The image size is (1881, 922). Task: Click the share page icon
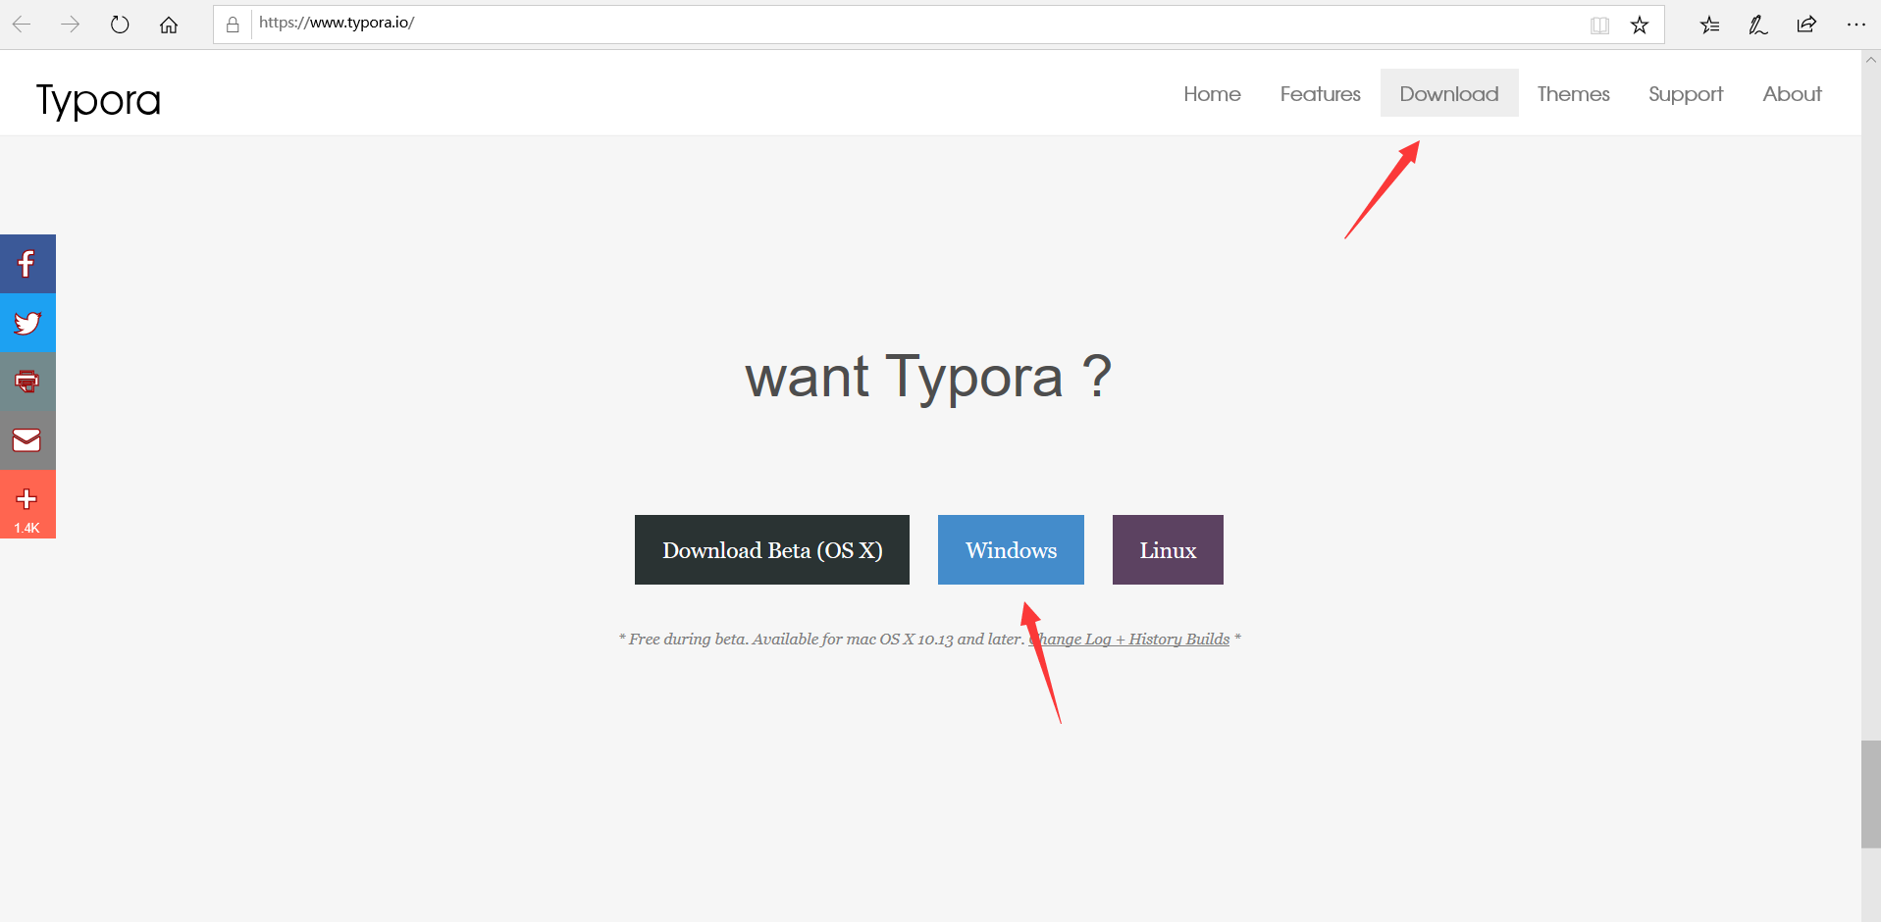tap(1806, 25)
